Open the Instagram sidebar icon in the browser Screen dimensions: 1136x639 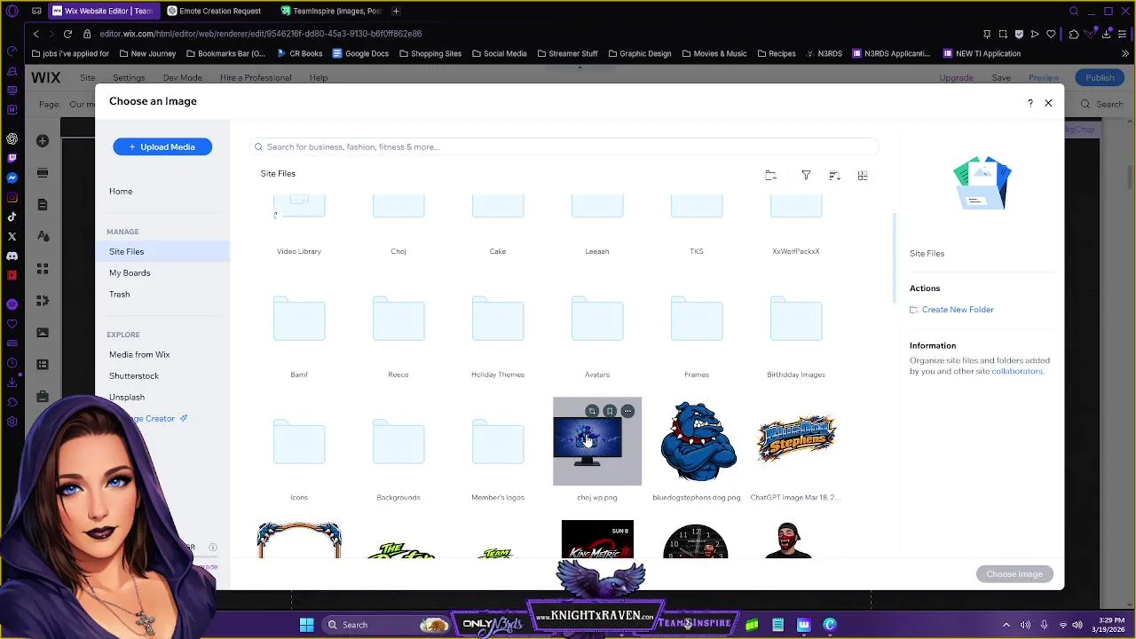coord(12,197)
